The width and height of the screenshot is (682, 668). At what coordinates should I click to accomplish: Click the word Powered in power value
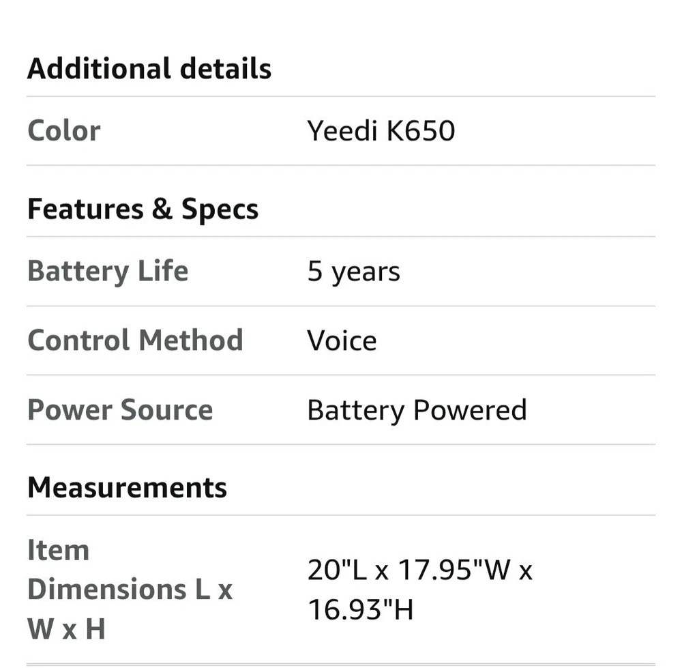click(470, 410)
